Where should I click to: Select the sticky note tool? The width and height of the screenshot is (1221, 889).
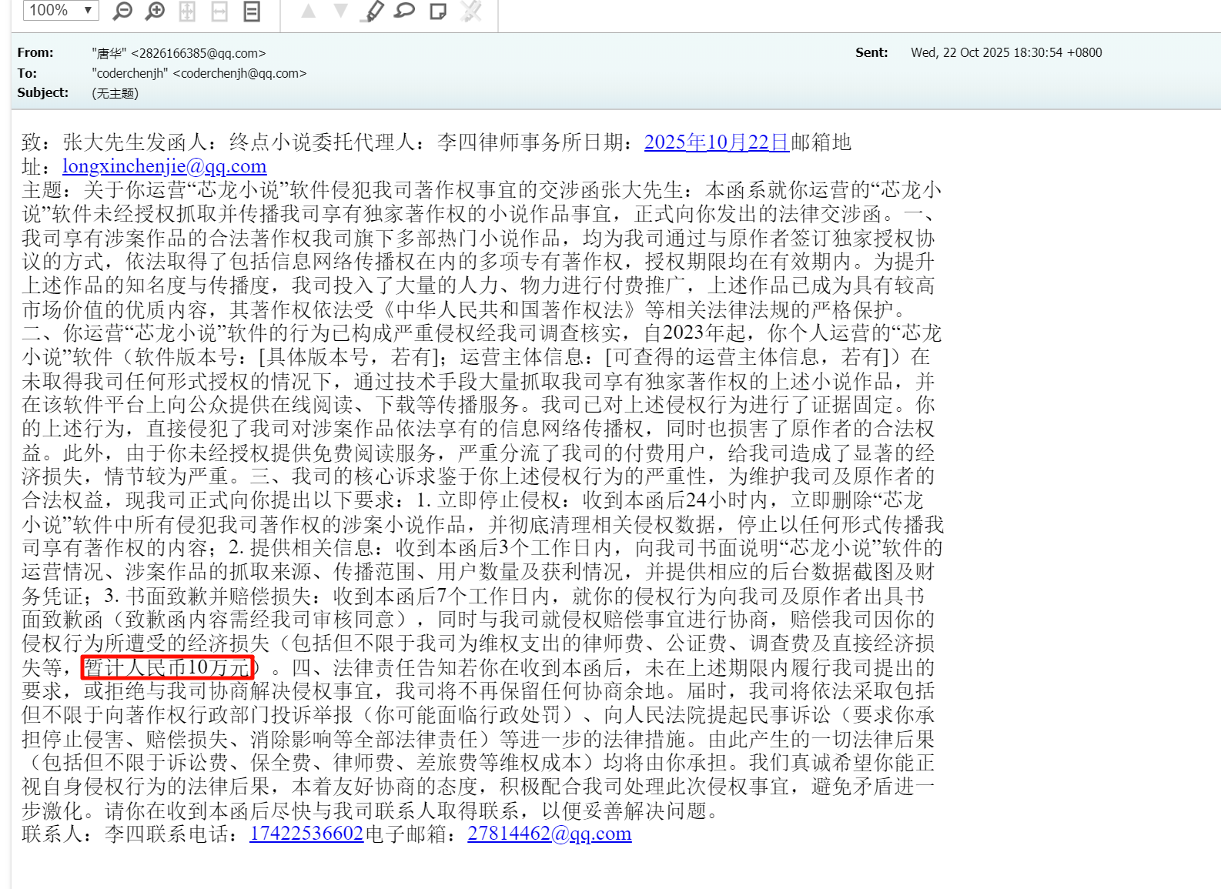click(438, 11)
